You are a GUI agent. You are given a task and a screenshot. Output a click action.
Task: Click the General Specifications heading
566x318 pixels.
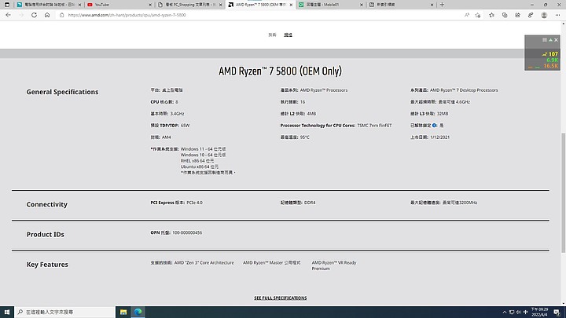(62, 92)
